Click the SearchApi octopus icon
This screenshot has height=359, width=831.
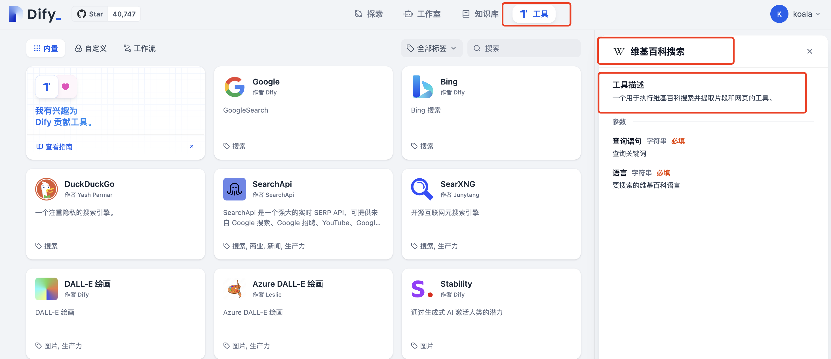pyautogui.click(x=234, y=189)
